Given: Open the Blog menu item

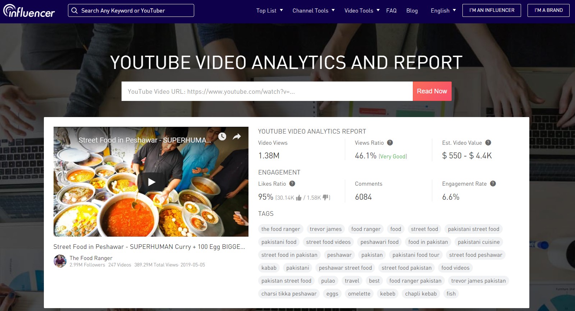Looking at the screenshot, I should click(412, 10).
